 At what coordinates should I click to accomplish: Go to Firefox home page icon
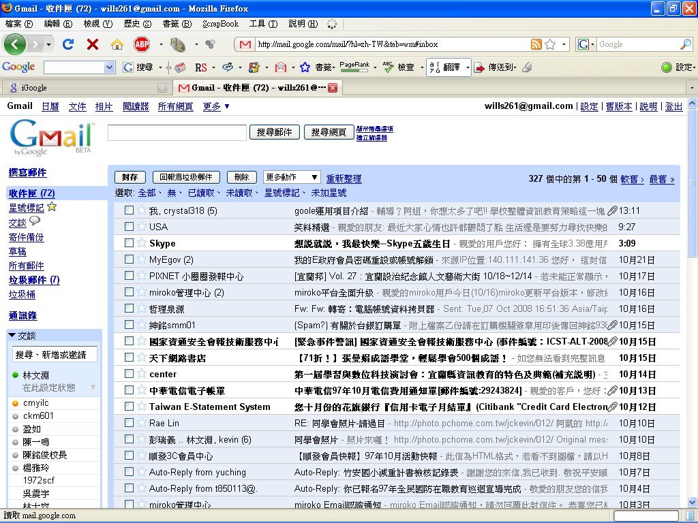click(117, 44)
